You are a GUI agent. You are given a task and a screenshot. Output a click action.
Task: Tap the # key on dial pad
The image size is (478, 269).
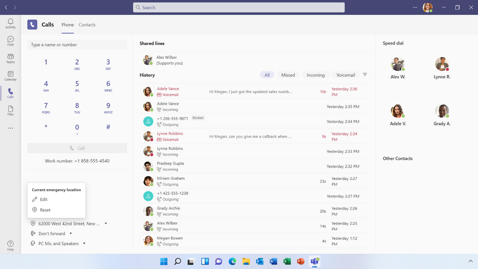click(108, 127)
